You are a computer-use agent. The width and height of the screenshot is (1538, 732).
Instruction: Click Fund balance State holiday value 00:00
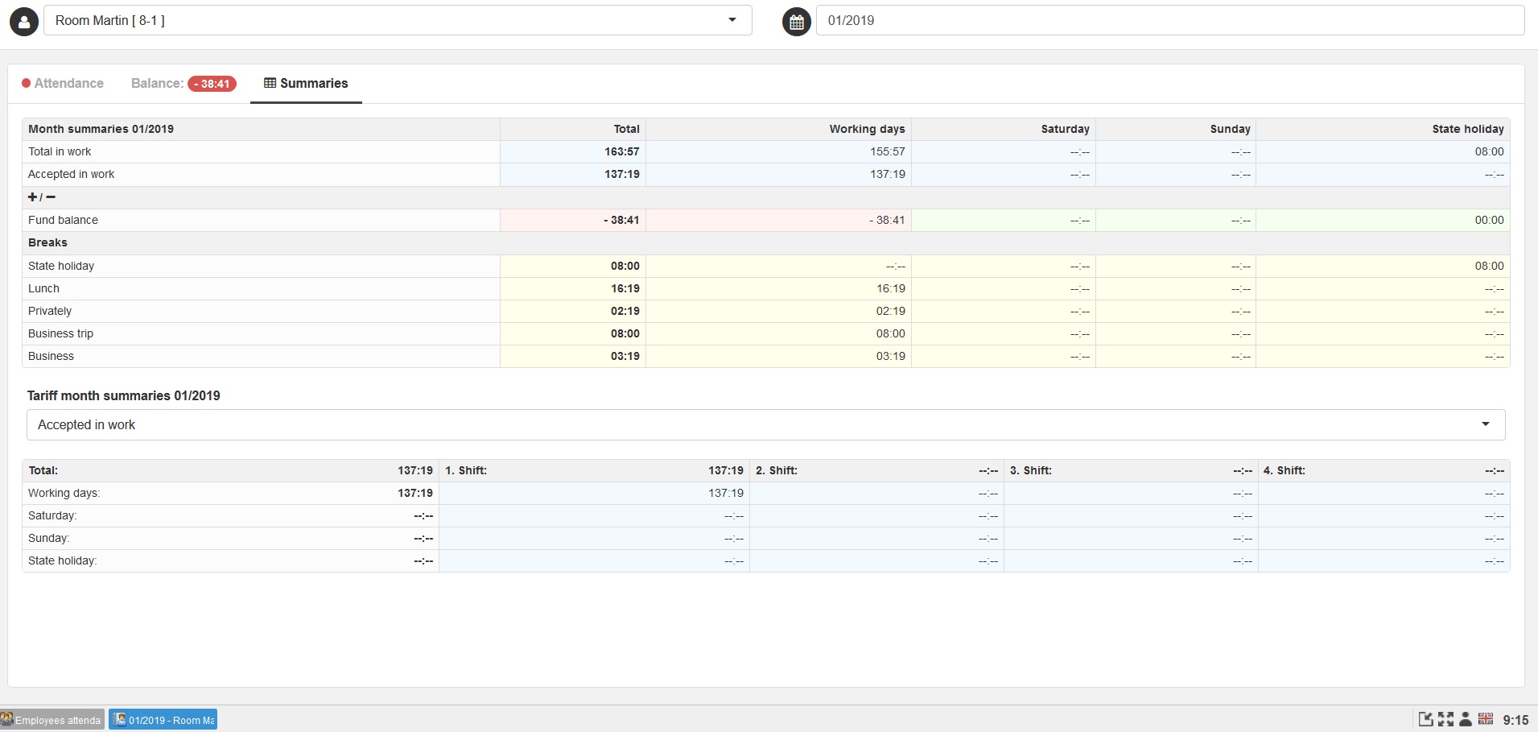(x=1489, y=220)
